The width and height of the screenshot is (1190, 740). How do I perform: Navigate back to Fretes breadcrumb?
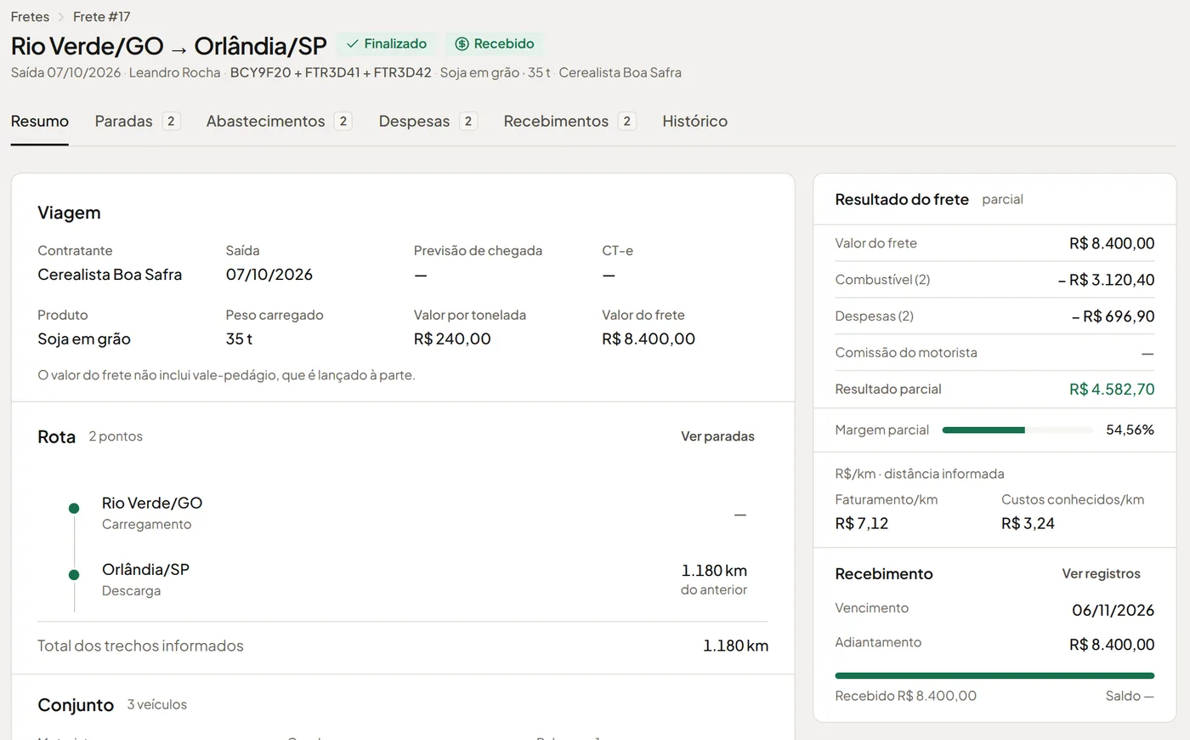point(30,17)
